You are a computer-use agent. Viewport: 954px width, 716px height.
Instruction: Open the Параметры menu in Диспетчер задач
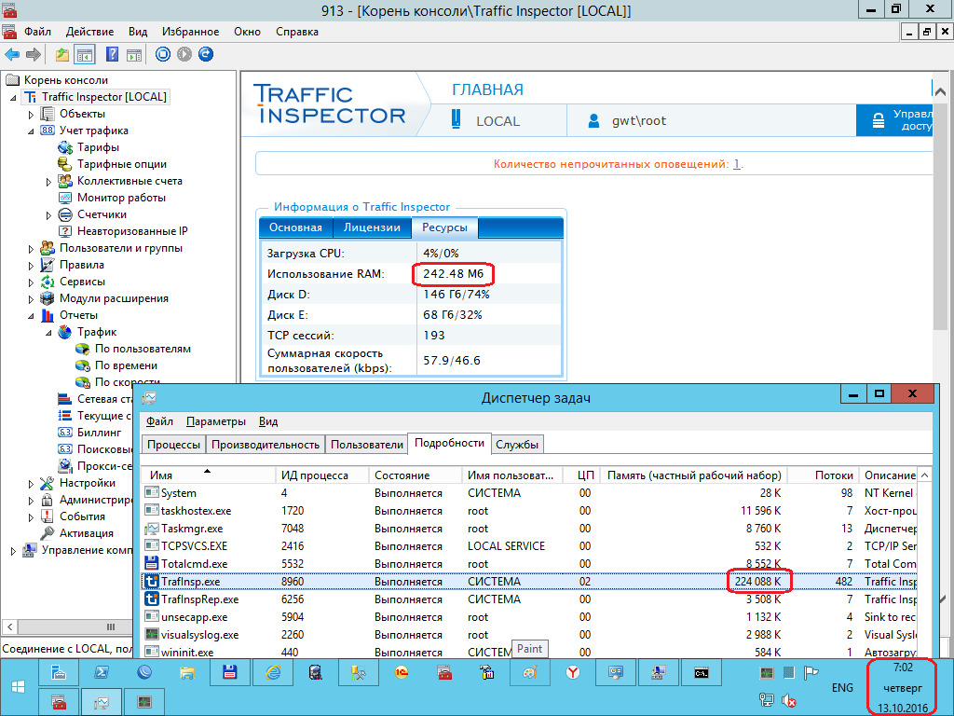tap(216, 421)
